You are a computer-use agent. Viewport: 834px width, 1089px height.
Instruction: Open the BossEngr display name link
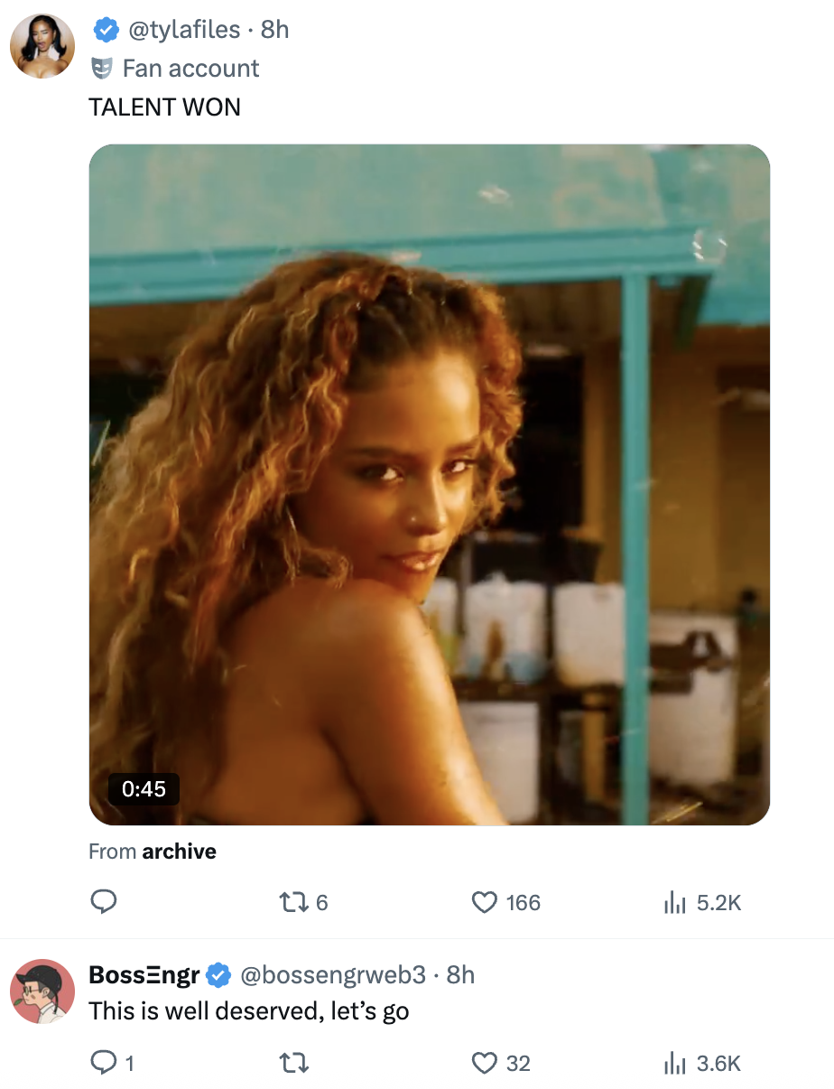144,975
